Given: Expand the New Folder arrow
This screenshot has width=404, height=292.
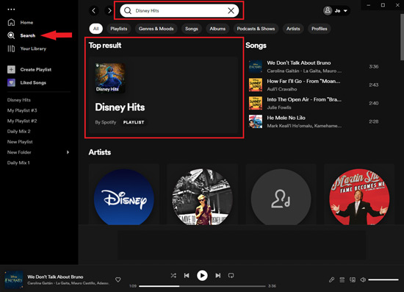Looking at the screenshot, I should (68, 152).
